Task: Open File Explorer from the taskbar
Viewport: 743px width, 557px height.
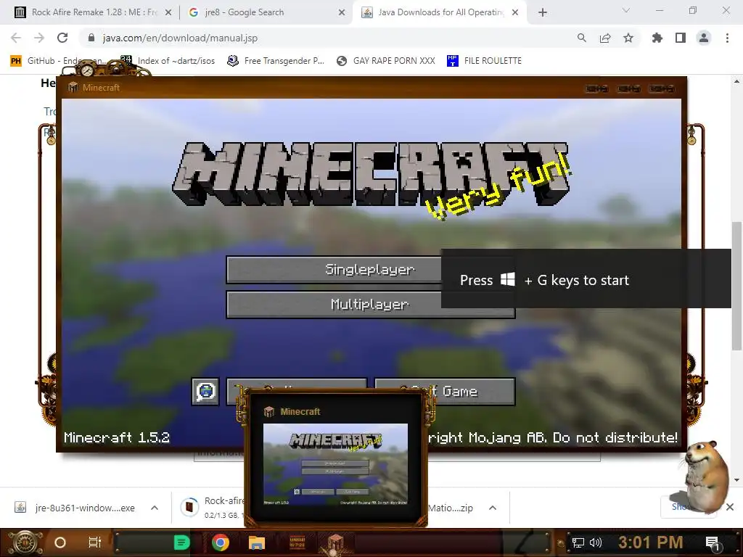Action: coord(256,542)
